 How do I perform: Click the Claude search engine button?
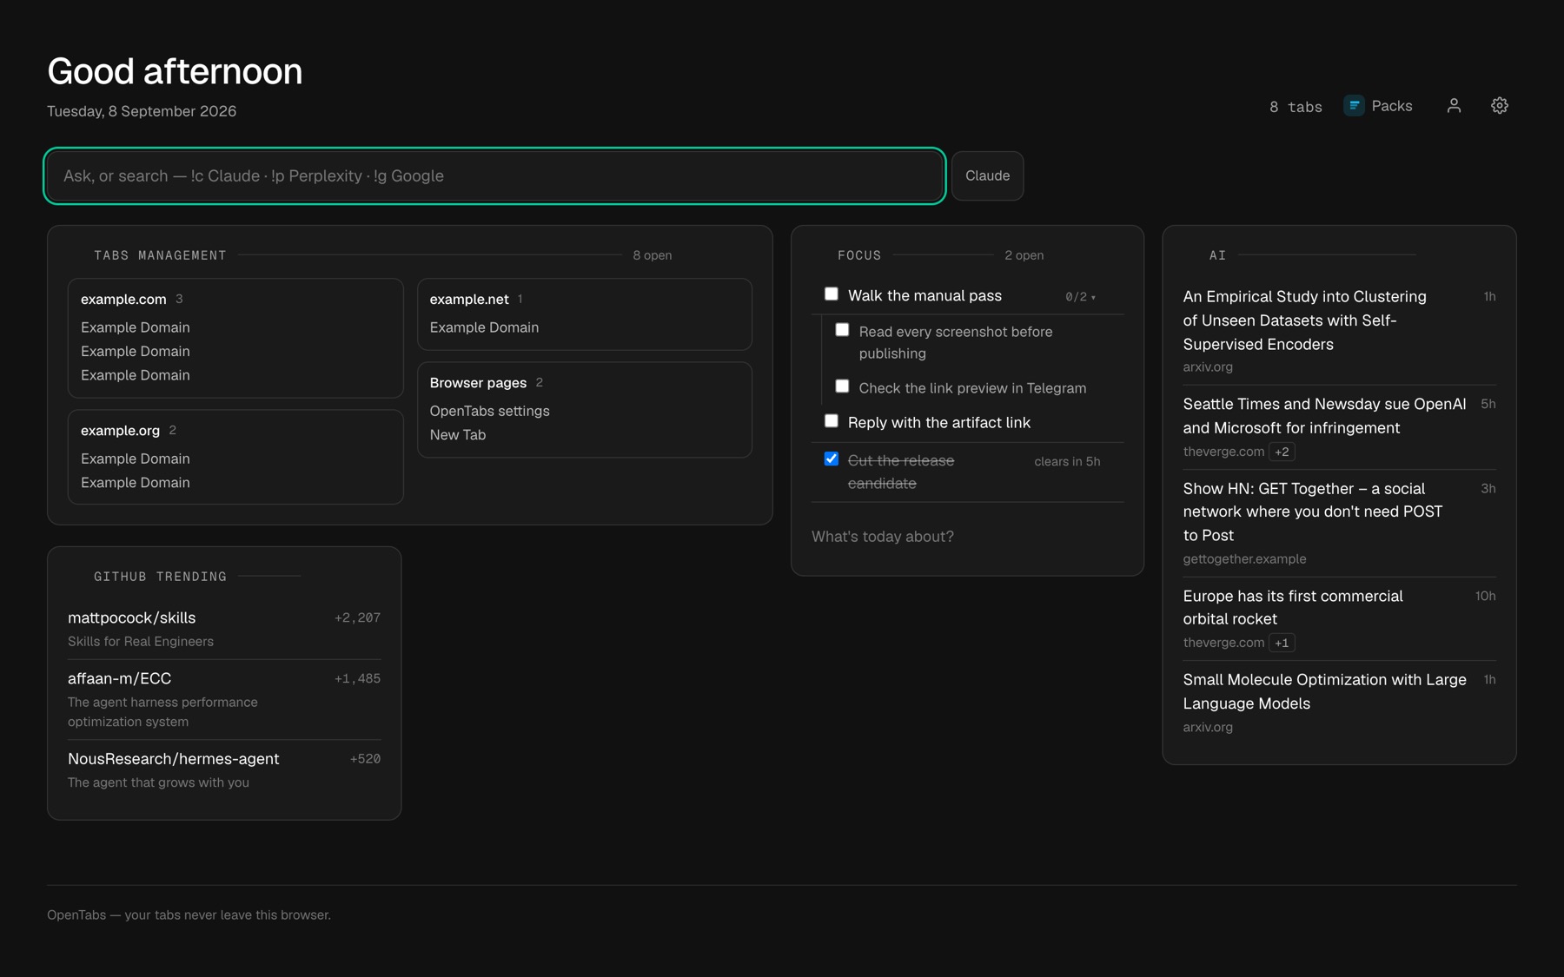[987, 175]
